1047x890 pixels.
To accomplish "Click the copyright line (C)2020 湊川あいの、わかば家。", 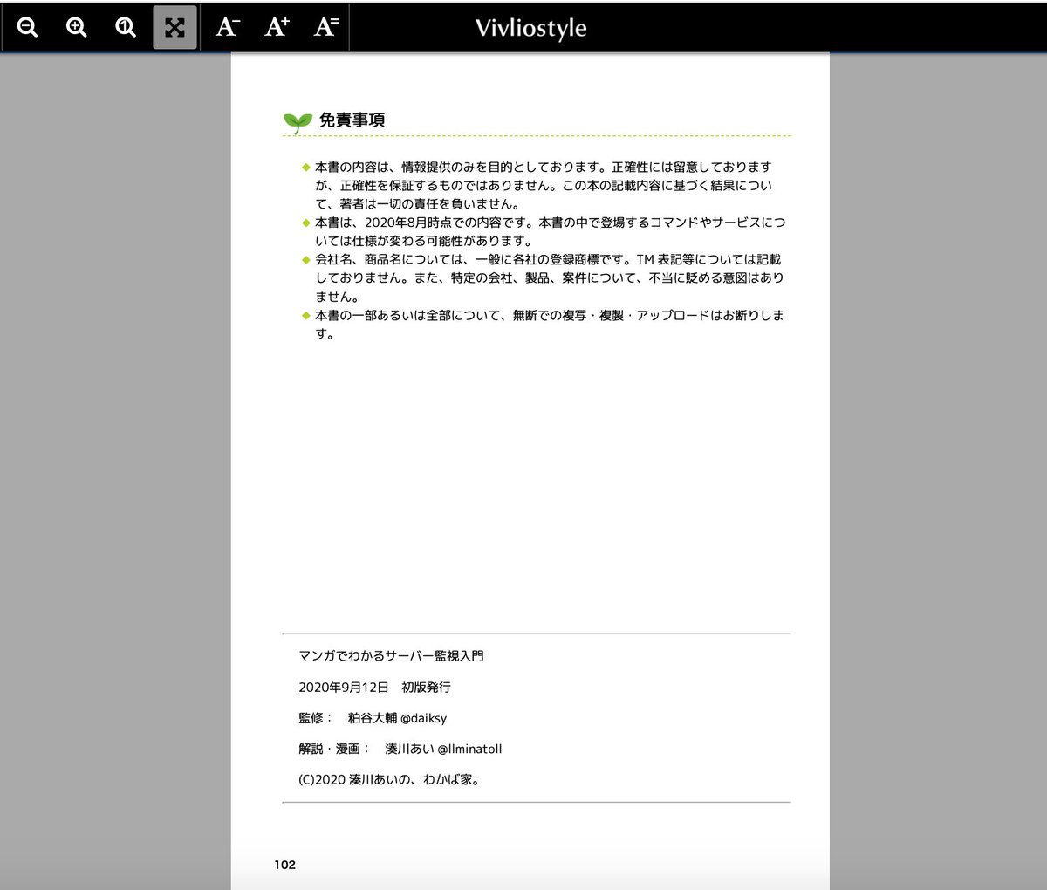I will 389,779.
